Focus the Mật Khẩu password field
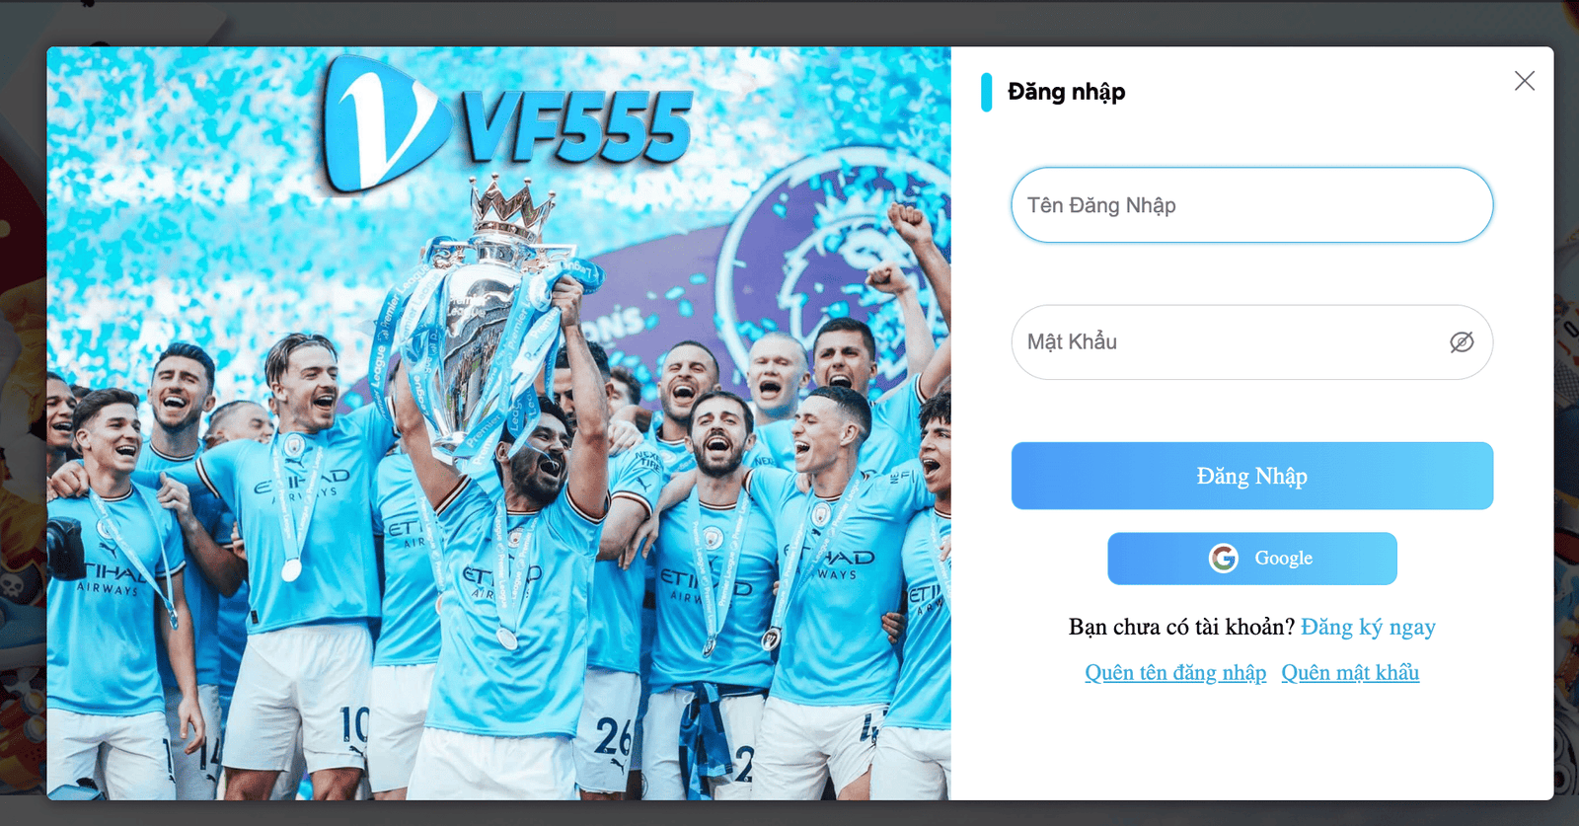This screenshot has height=826, width=1579. click(1251, 341)
